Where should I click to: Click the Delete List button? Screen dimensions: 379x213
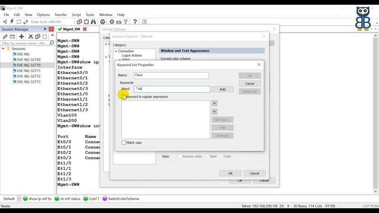pos(249,92)
